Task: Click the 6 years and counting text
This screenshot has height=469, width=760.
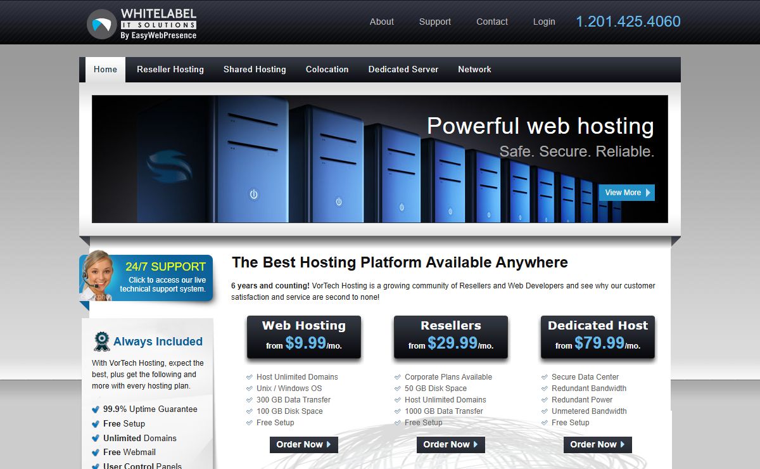Action: 270,286
